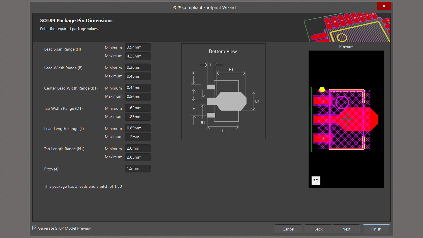Click the Back button
Viewport: 423px width, 238px height.
[x=318, y=229]
